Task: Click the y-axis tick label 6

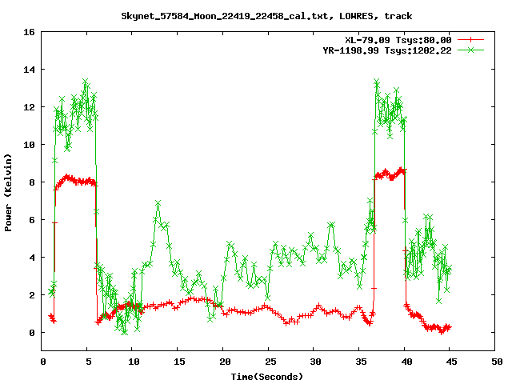Action: tap(32, 220)
